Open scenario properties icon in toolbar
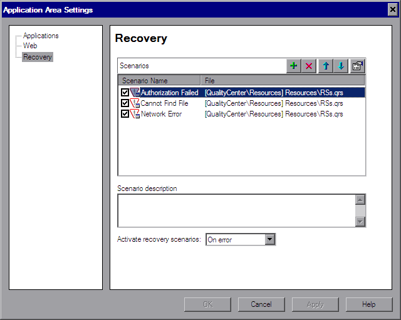Screen dimensions: 401x320 357,66
